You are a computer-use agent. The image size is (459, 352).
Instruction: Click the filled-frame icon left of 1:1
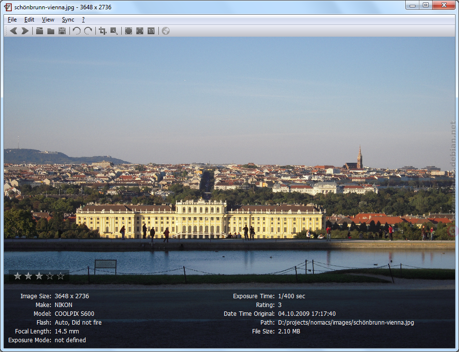[140, 31]
